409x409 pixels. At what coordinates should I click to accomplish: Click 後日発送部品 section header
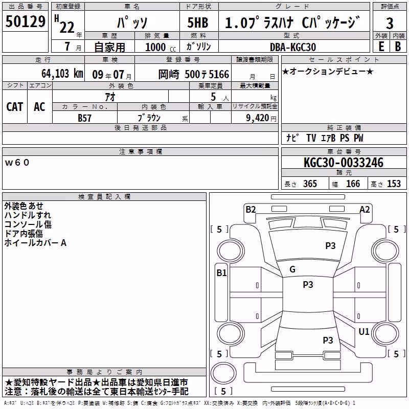140,127
